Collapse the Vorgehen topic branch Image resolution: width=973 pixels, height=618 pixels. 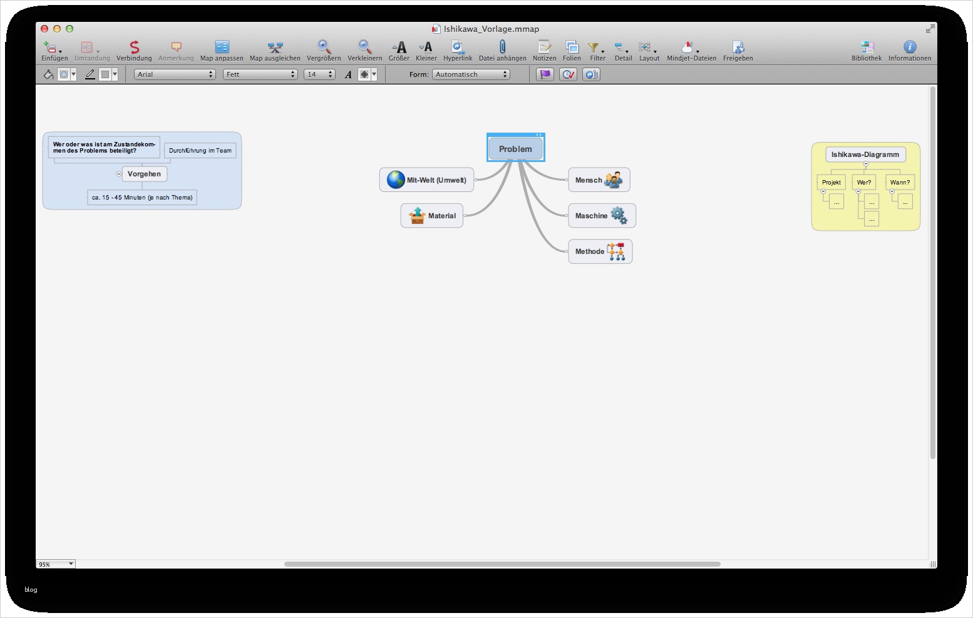119,174
